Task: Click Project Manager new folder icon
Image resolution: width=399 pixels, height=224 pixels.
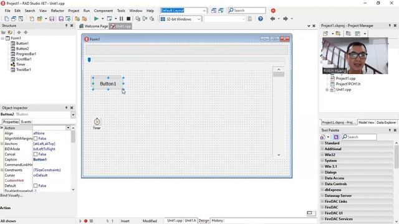Action: point(338,34)
